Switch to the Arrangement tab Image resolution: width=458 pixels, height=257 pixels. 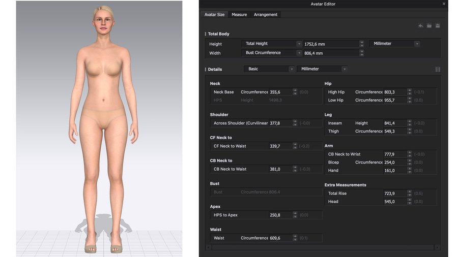pyautogui.click(x=266, y=15)
